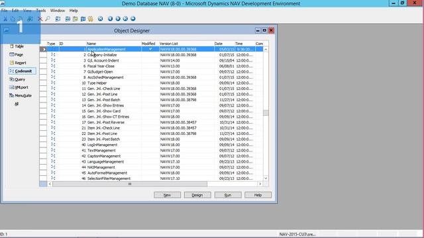Show Report objects in the sidebar
This screenshot has height=238, width=424.
click(x=18, y=63)
